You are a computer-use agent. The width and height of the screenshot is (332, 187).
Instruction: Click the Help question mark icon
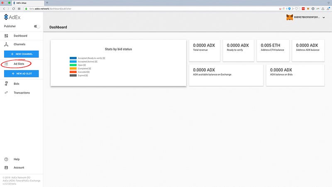[x=6, y=159]
